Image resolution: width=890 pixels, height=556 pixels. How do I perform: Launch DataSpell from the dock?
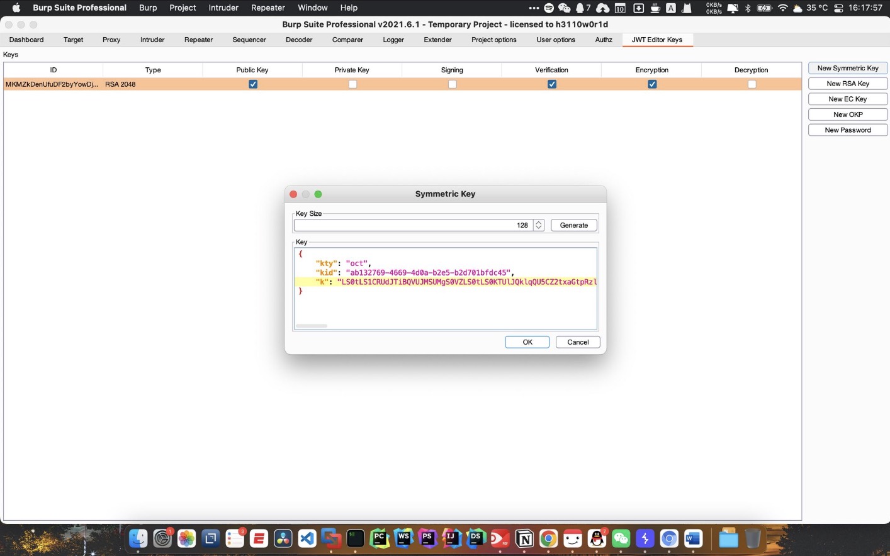[476, 538]
